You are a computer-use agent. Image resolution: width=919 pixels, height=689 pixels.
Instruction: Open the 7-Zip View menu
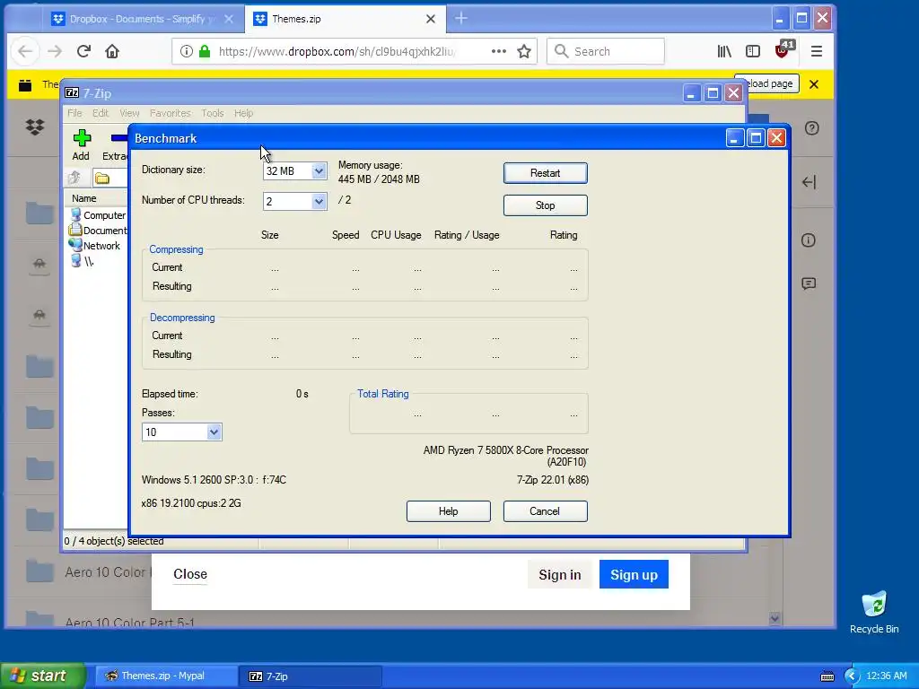129,113
